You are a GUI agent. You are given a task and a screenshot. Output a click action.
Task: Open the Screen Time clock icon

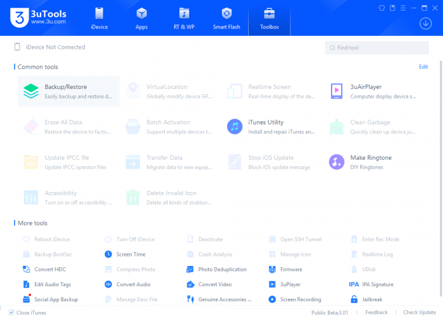coord(108,254)
